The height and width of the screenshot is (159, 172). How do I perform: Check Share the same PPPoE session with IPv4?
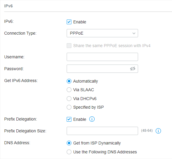(69, 46)
